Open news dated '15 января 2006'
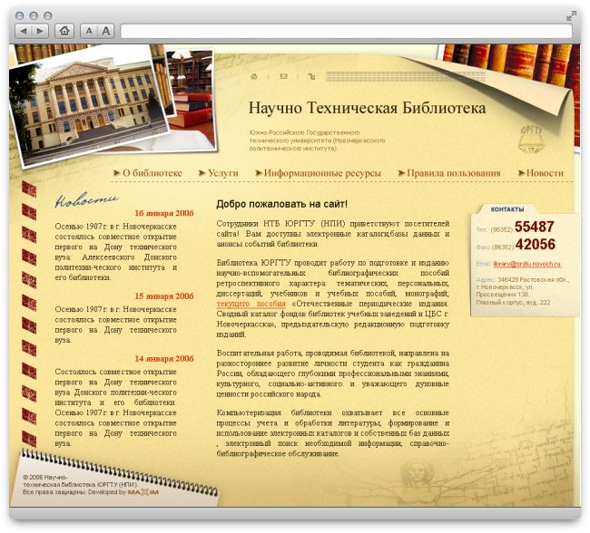This screenshot has width=590, height=533. tap(164, 296)
